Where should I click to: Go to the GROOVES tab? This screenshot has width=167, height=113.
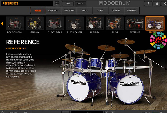tap(116, 11)
